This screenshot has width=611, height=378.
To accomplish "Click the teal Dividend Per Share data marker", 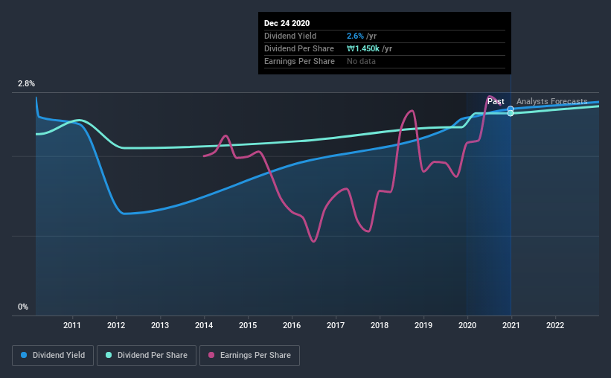I will tap(511, 113).
